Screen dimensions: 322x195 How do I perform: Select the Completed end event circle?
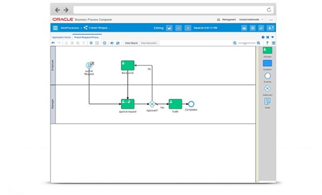click(x=191, y=104)
